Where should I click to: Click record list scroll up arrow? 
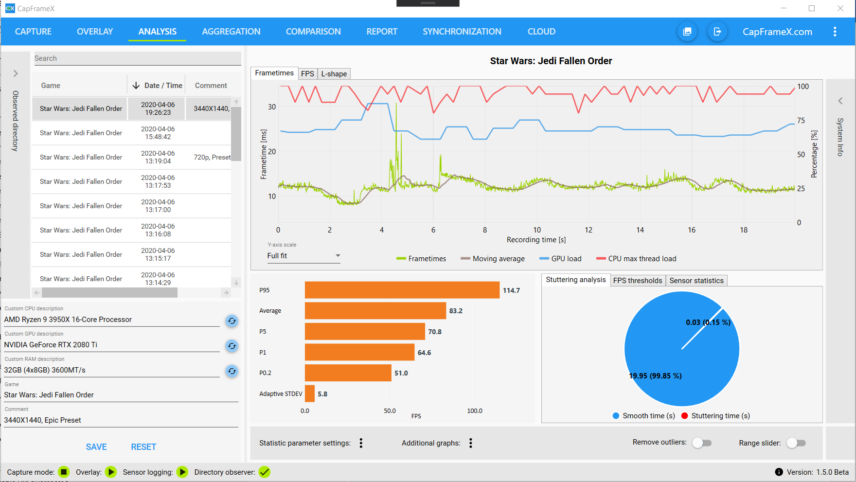tap(236, 102)
